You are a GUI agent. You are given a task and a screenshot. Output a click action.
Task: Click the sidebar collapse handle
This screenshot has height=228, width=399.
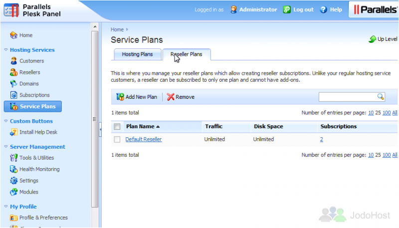click(100, 130)
